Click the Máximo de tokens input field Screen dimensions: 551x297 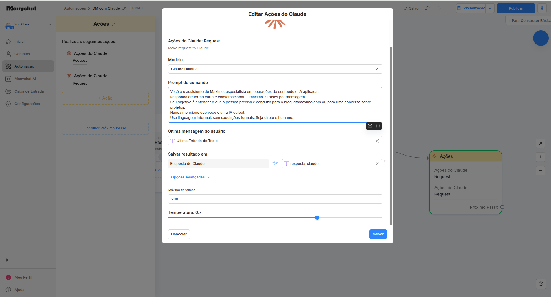pos(275,199)
